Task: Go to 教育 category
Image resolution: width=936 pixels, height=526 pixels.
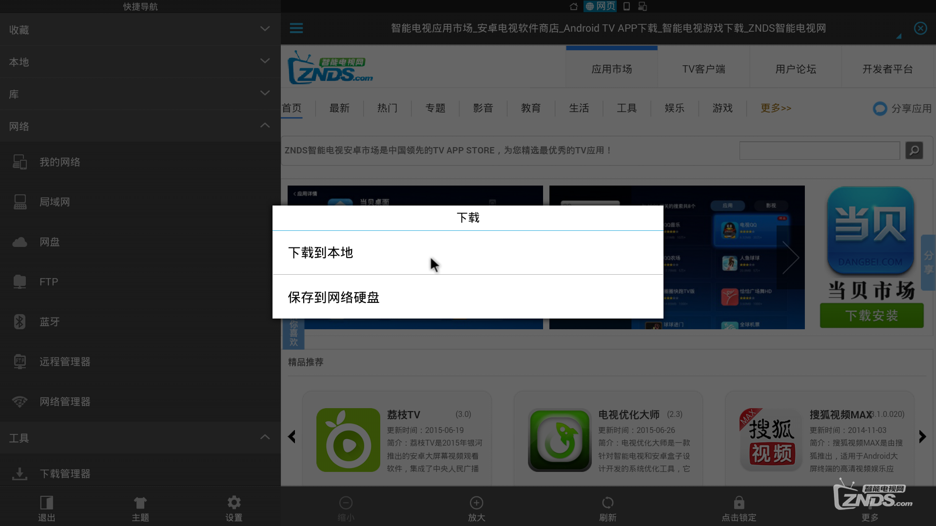Action: click(531, 108)
